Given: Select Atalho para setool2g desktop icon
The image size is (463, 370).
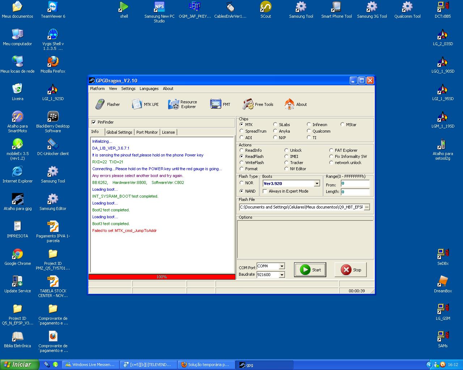Looking at the screenshot, I should click(x=443, y=150).
